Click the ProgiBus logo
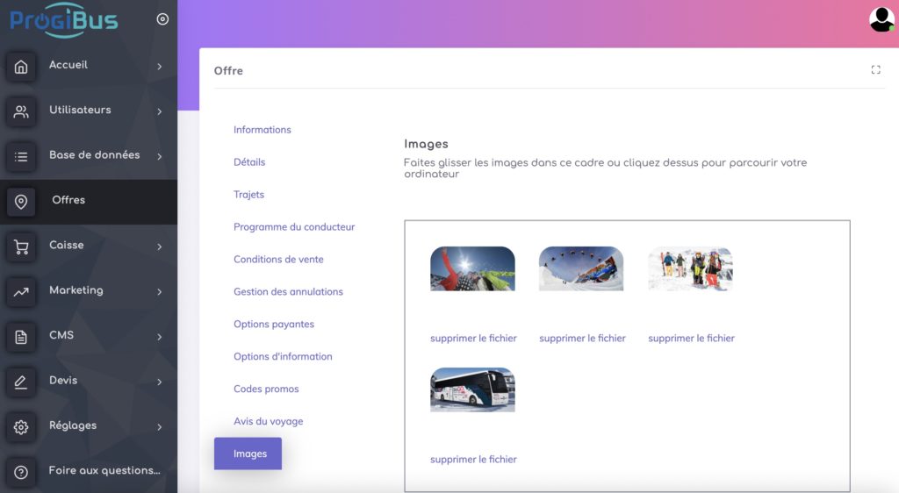The height and width of the screenshot is (493, 899). coord(63,20)
